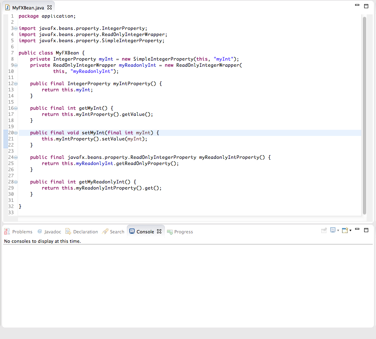The width and height of the screenshot is (376, 339).
Task: Open dropdown arrow beside Display Selected Console
Action: pos(338,231)
